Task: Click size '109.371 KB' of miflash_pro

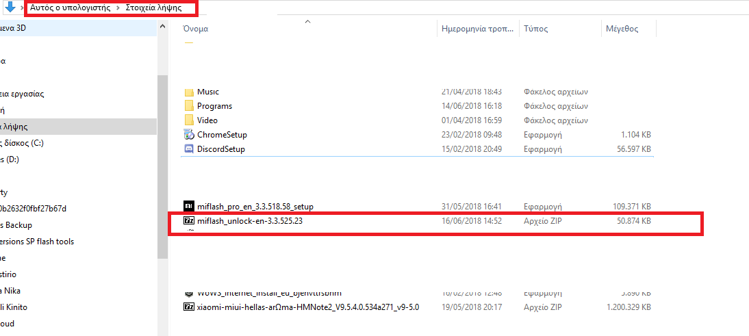Action: 632,206
